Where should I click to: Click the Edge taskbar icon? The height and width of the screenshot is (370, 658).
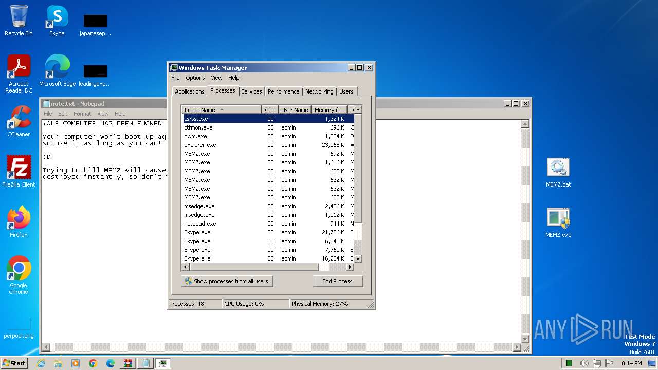click(x=111, y=363)
